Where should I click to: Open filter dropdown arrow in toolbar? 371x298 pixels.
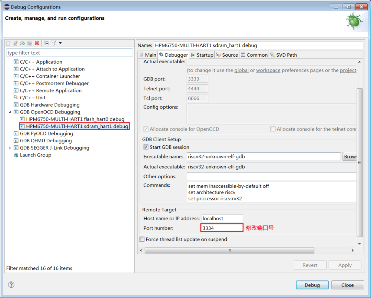[x=60, y=43]
